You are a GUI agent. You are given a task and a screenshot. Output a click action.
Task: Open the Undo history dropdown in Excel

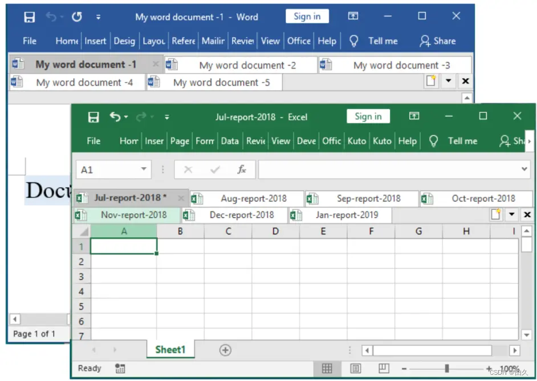pyautogui.click(x=126, y=117)
